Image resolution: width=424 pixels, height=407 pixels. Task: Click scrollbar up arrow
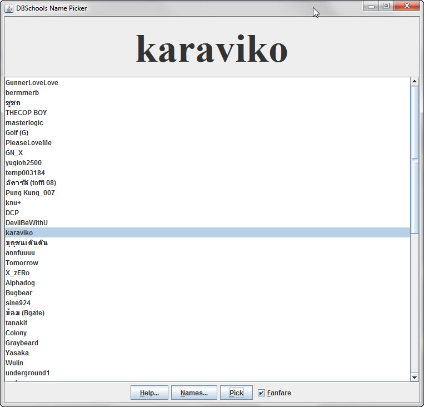(414, 81)
